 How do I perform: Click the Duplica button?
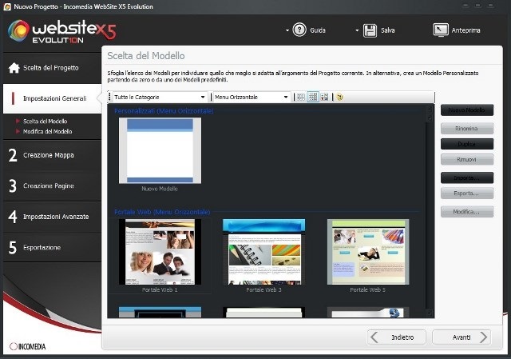pos(467,144)
